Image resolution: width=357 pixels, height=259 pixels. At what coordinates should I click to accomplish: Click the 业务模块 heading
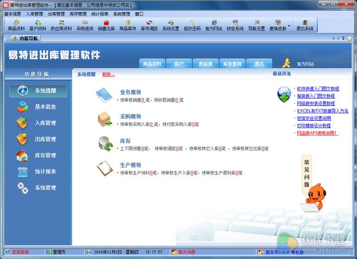point(130,92)
